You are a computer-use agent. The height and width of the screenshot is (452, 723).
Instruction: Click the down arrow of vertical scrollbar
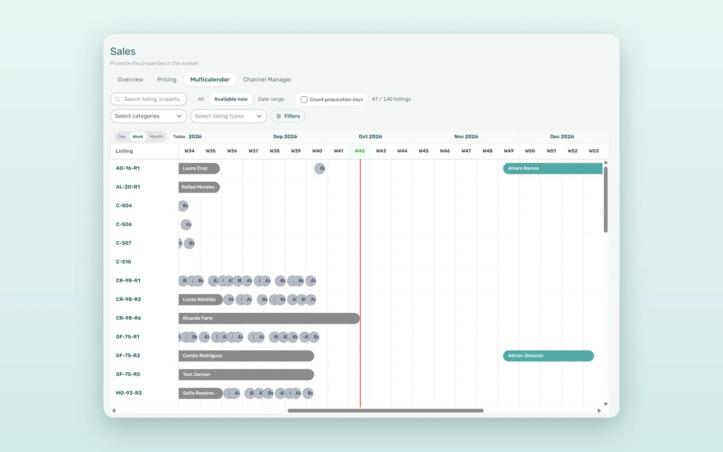tap(606, 404)
